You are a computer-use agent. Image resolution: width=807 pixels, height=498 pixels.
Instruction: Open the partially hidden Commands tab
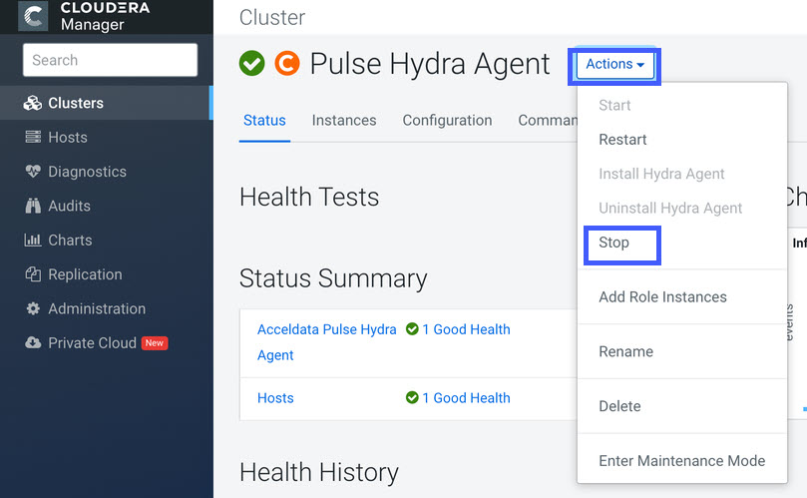[548, 120]
